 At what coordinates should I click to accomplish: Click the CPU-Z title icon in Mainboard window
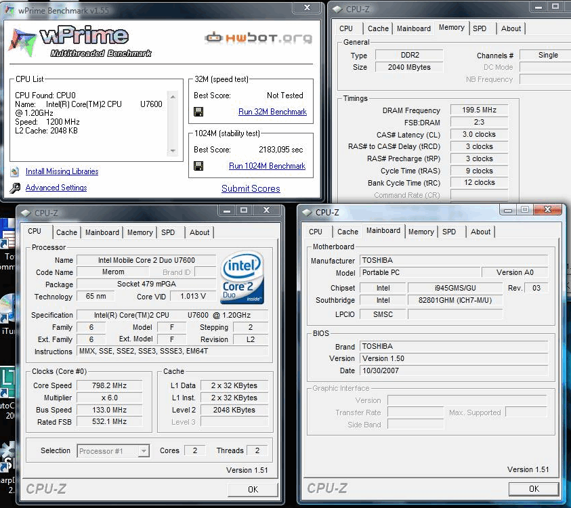tap(307, 212)
